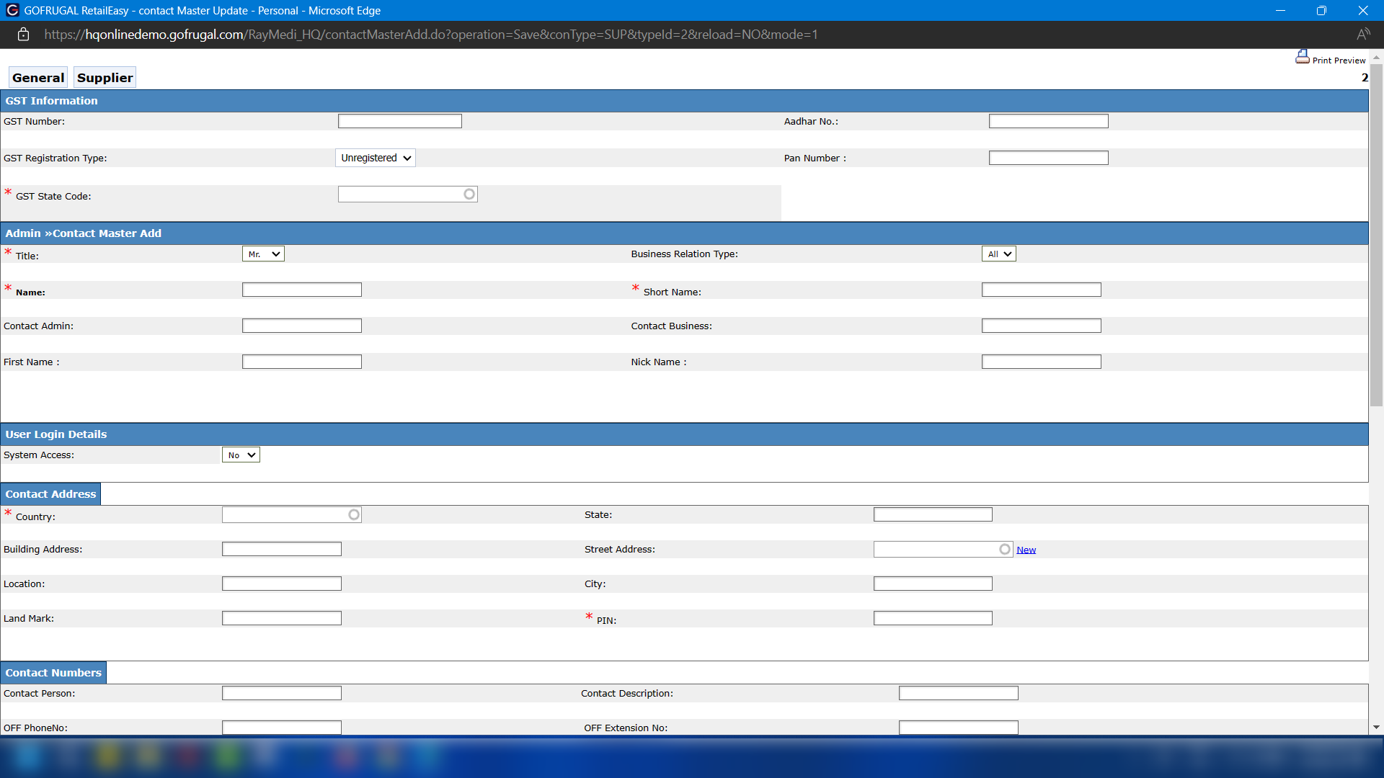
Task: Click the GST Number input field
Action: click(x=399, y=122)
